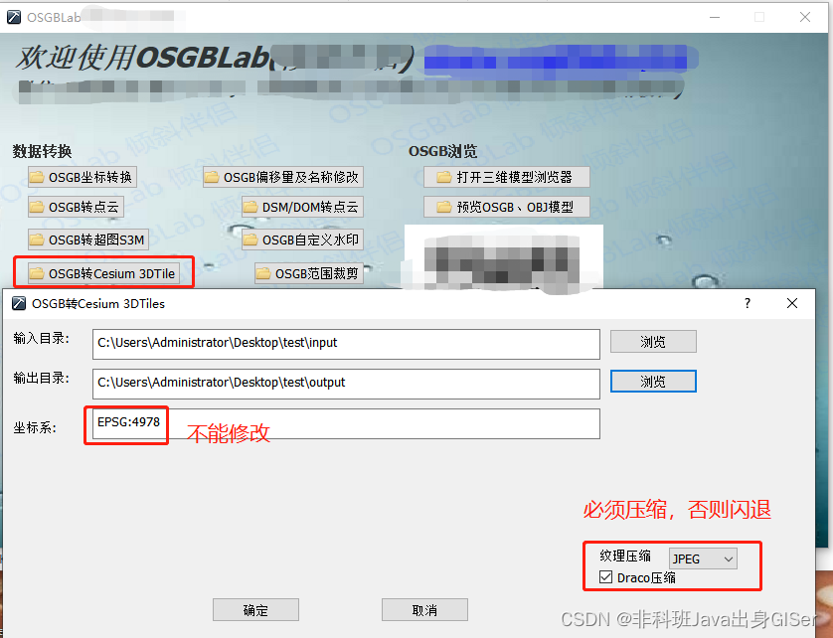Open OSGB转Cesium 3DTile converter

103,273
